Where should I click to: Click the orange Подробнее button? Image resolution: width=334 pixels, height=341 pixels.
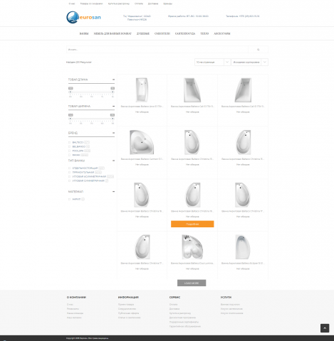[192, 224]
